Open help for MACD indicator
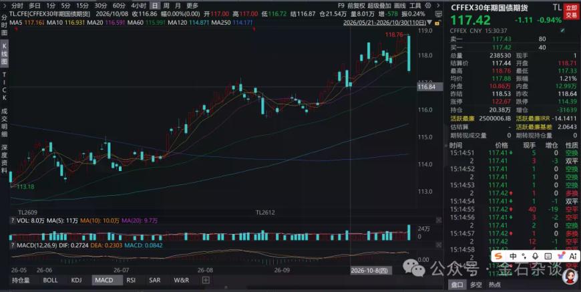The image size is (581, 292). [x=12, y=245]
